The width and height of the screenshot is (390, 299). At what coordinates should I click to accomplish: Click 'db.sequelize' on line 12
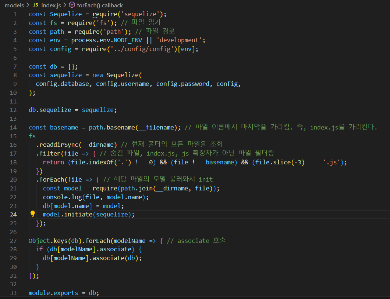50,110
